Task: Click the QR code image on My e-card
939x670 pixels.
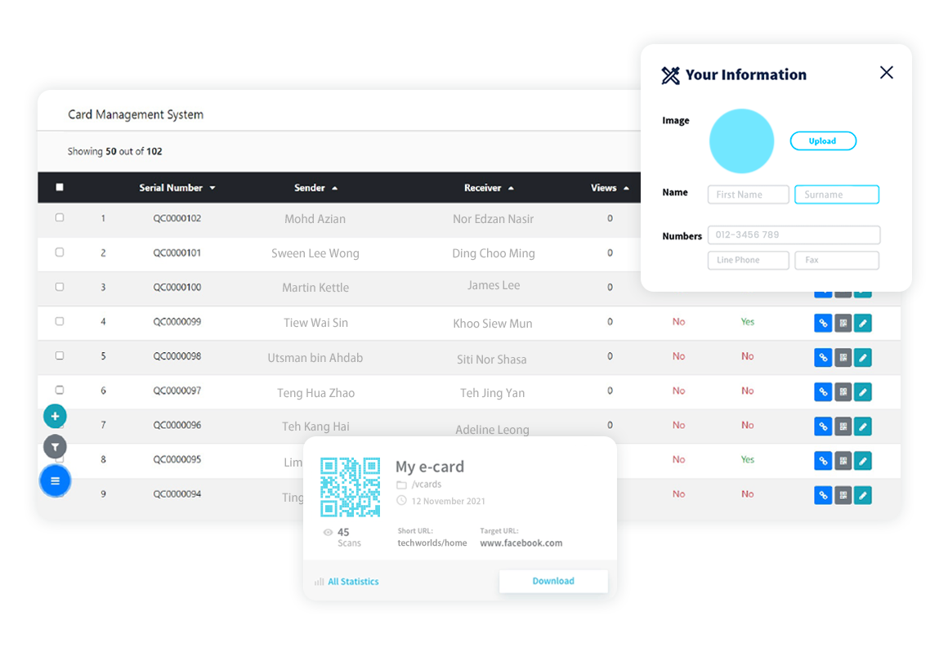Action: (x=350, y=487)
